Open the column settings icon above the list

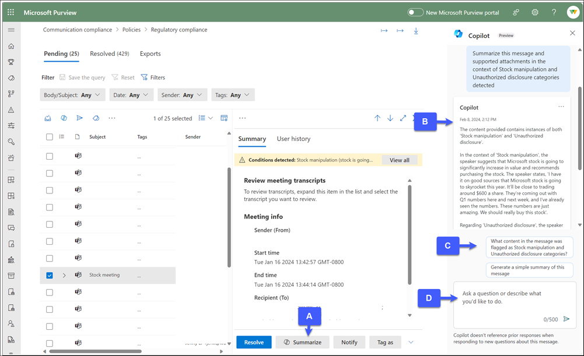click(x=224, y=118)
